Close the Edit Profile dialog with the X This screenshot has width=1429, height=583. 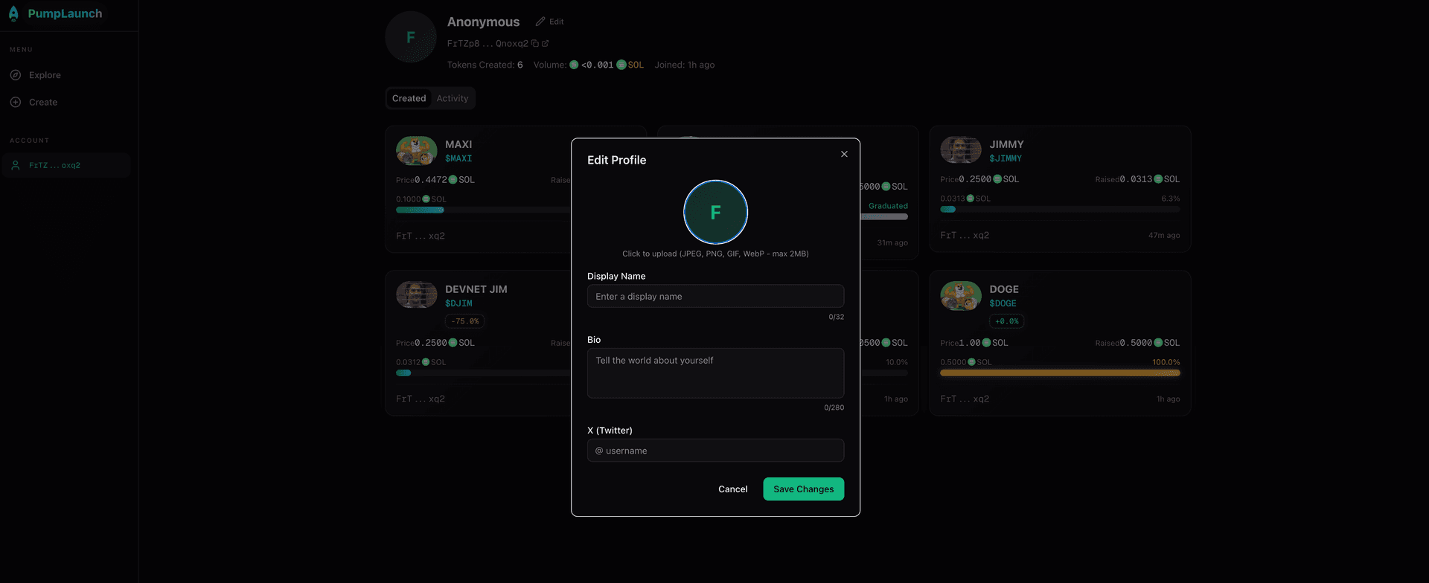pos(844,154)
